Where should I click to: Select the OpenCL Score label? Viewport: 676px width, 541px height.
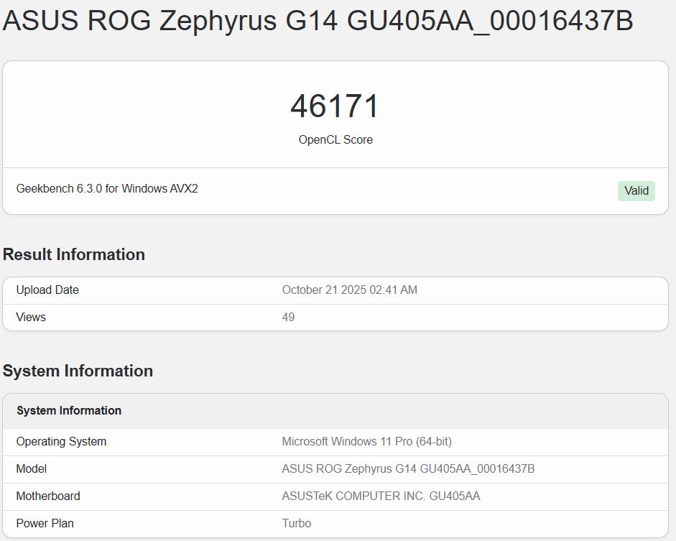(335, 140)
